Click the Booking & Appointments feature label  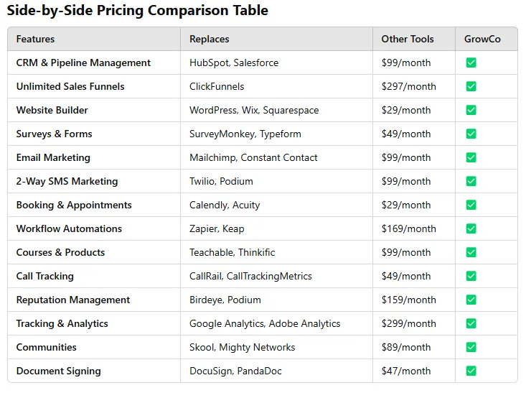pos(74,205)
